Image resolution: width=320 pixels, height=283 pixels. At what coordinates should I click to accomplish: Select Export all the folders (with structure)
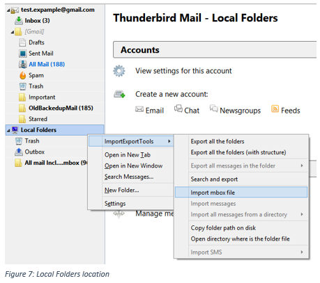pos(241,152)
